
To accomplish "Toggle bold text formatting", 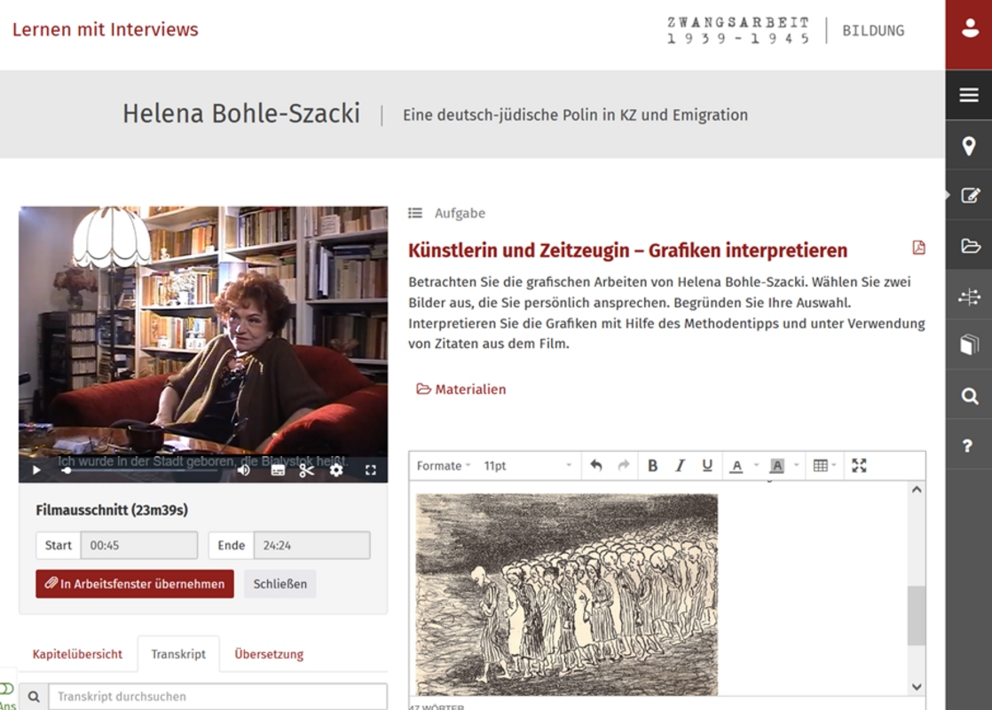I will pyautogui.click(x=652, y=466).
